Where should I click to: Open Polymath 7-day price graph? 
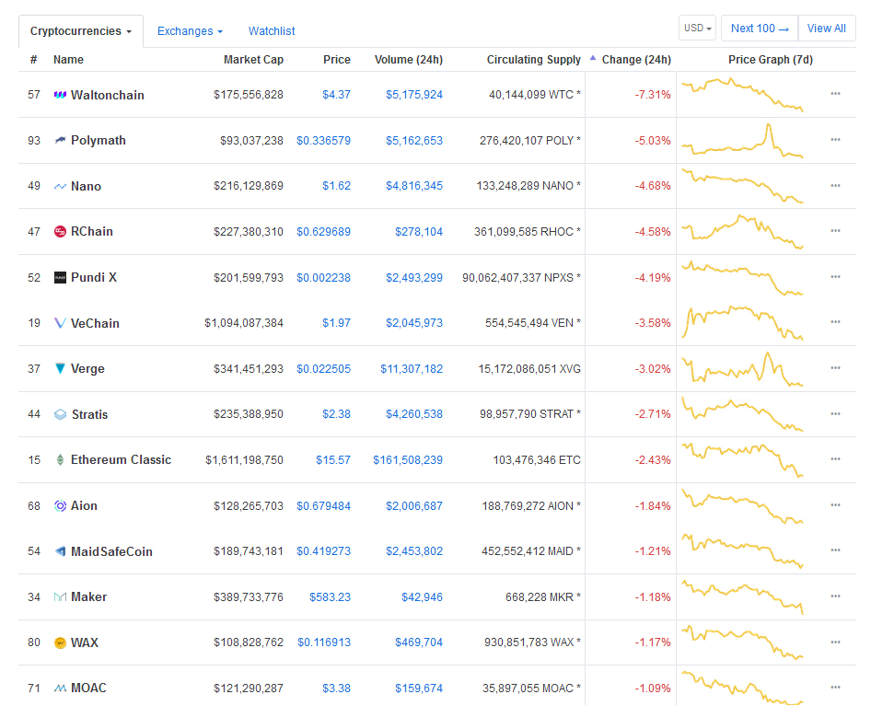pos(743,141)
